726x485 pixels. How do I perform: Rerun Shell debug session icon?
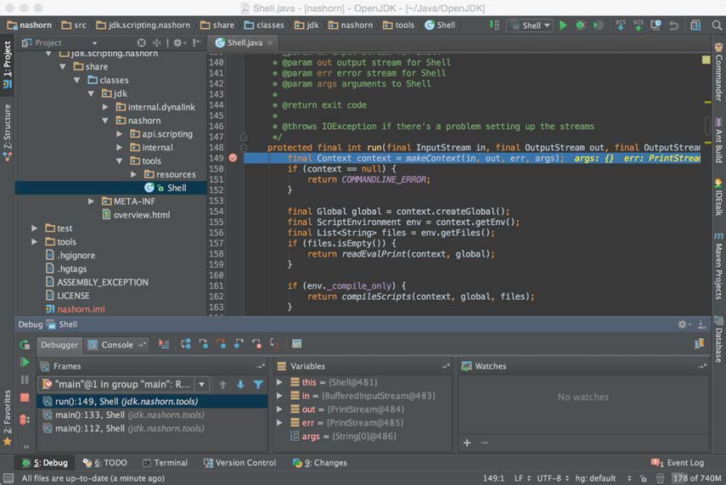(x=25, y=345)
